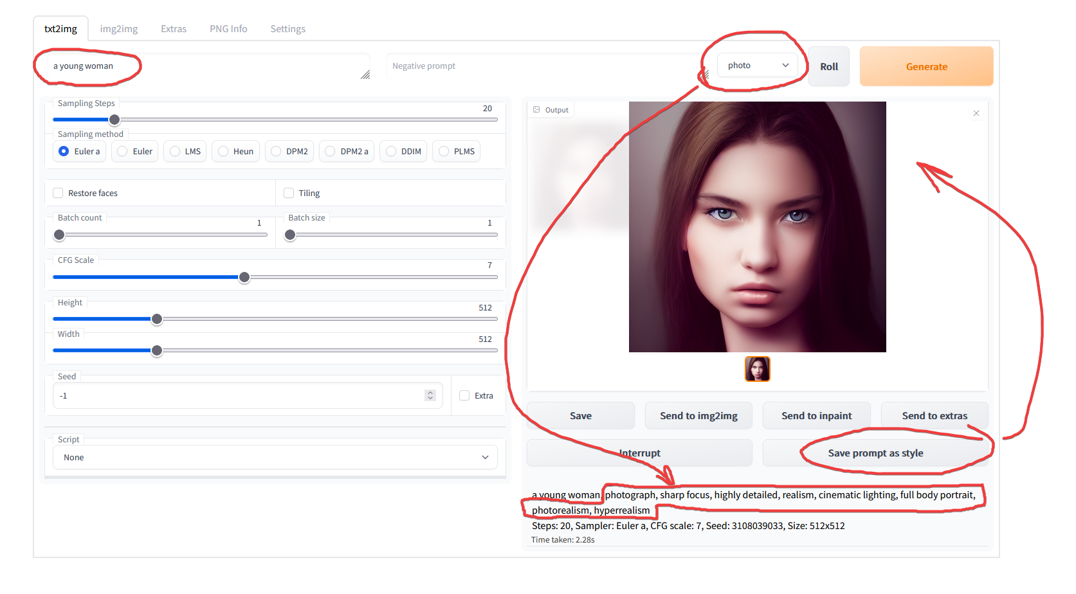Select the PLMS sampler

pyautogui.click(x=456, y=151)
